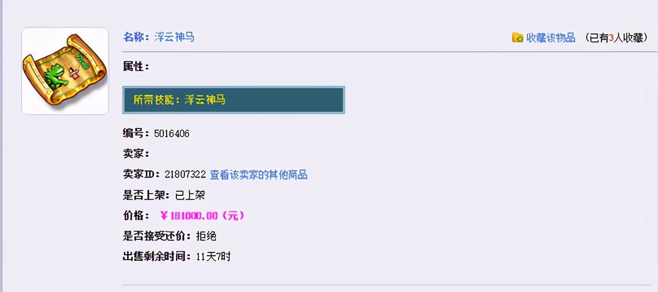This screenshot has height=292, width=658.
Task: Click the 已有3人收藏 favorite count text
Action: pos(616,38)
